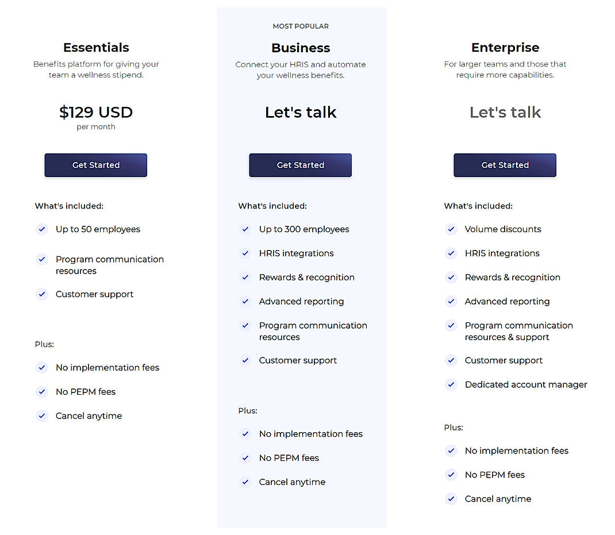The image size is (615, 535).
Task: Click the Business plan heading
Action: tap(300, 48)
